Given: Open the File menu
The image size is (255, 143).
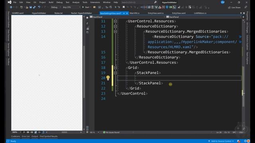Looking at the screenshot, I should (15, 2).
